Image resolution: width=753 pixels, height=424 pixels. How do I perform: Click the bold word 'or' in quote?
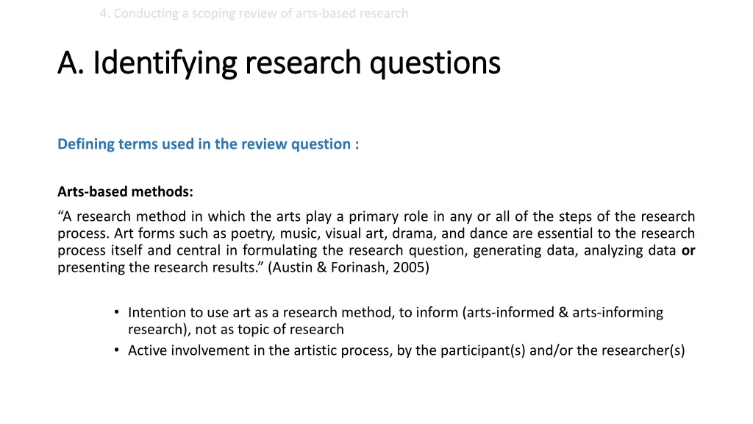pyautogui.click(x=688, y=250)
